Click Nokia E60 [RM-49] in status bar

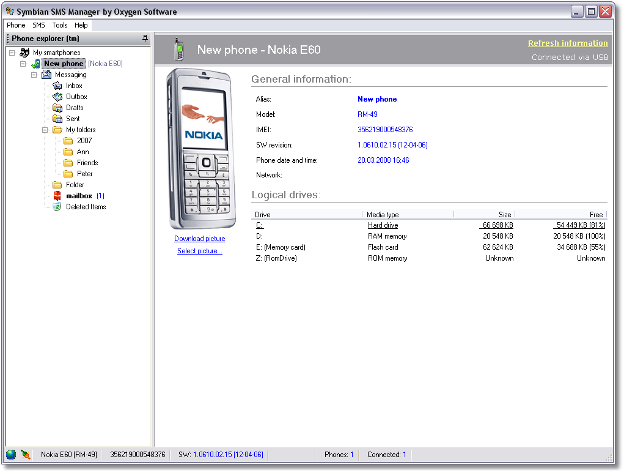tap(69, 454)
